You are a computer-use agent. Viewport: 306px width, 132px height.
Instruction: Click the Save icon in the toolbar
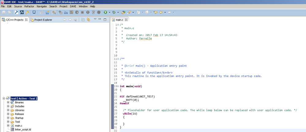click(x=4, y=12)
